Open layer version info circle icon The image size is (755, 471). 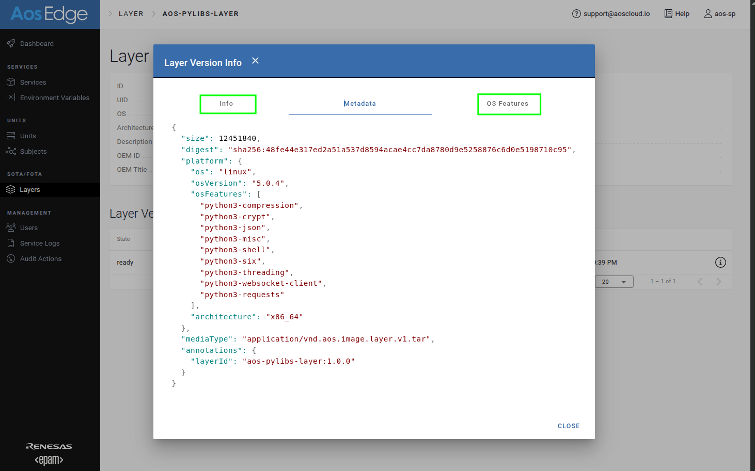coord(720,263)
